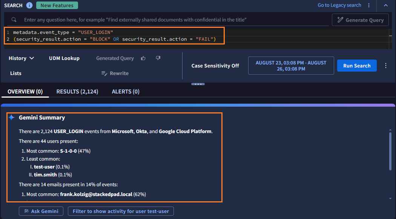Click the Gemini Summary sparkle icon
The height and width of the screenshot is (219, 396).
point(12,118)
